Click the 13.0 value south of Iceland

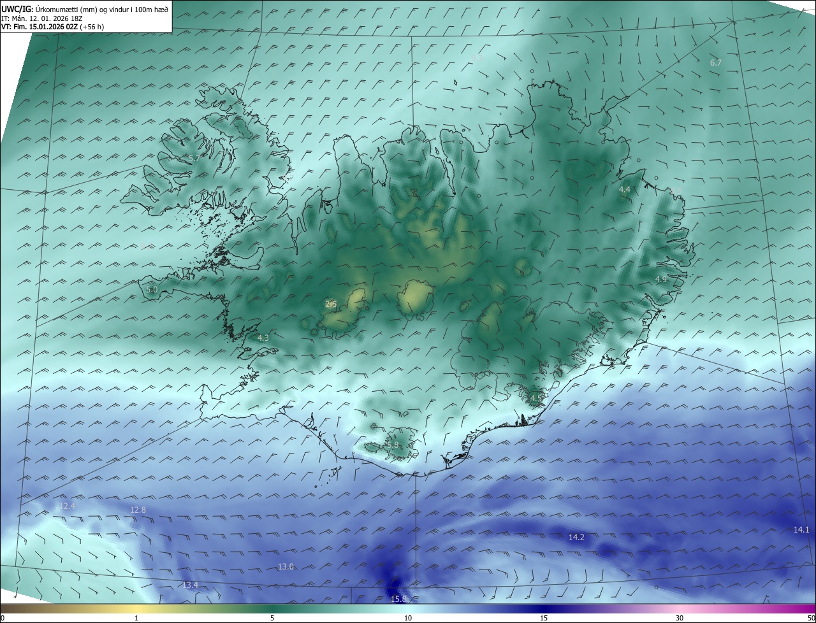tap(286, 567)
